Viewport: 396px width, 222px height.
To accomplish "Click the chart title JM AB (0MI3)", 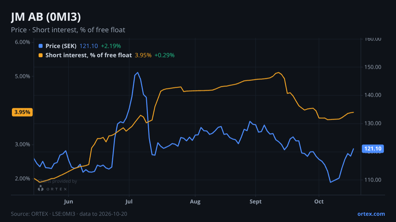I will point(46,17).
